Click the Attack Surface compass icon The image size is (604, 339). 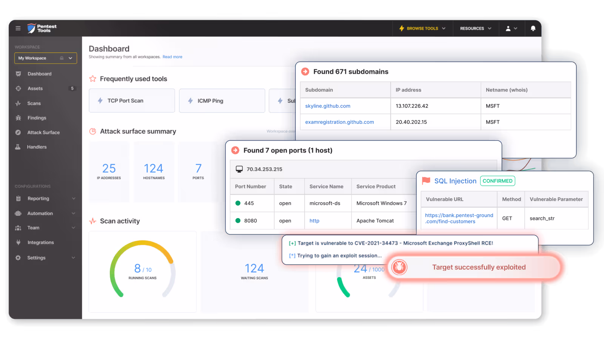18,133
